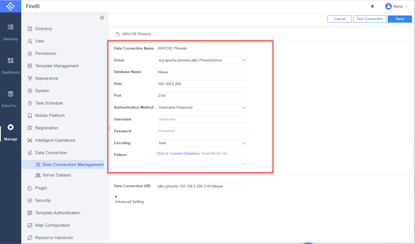The width and height of the screenshot is (415, 244).
Task: Click the Click to Connect Database link
Action: coord(178,153)
